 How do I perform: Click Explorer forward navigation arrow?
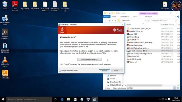pyautogui.click(x=109, y=21)
